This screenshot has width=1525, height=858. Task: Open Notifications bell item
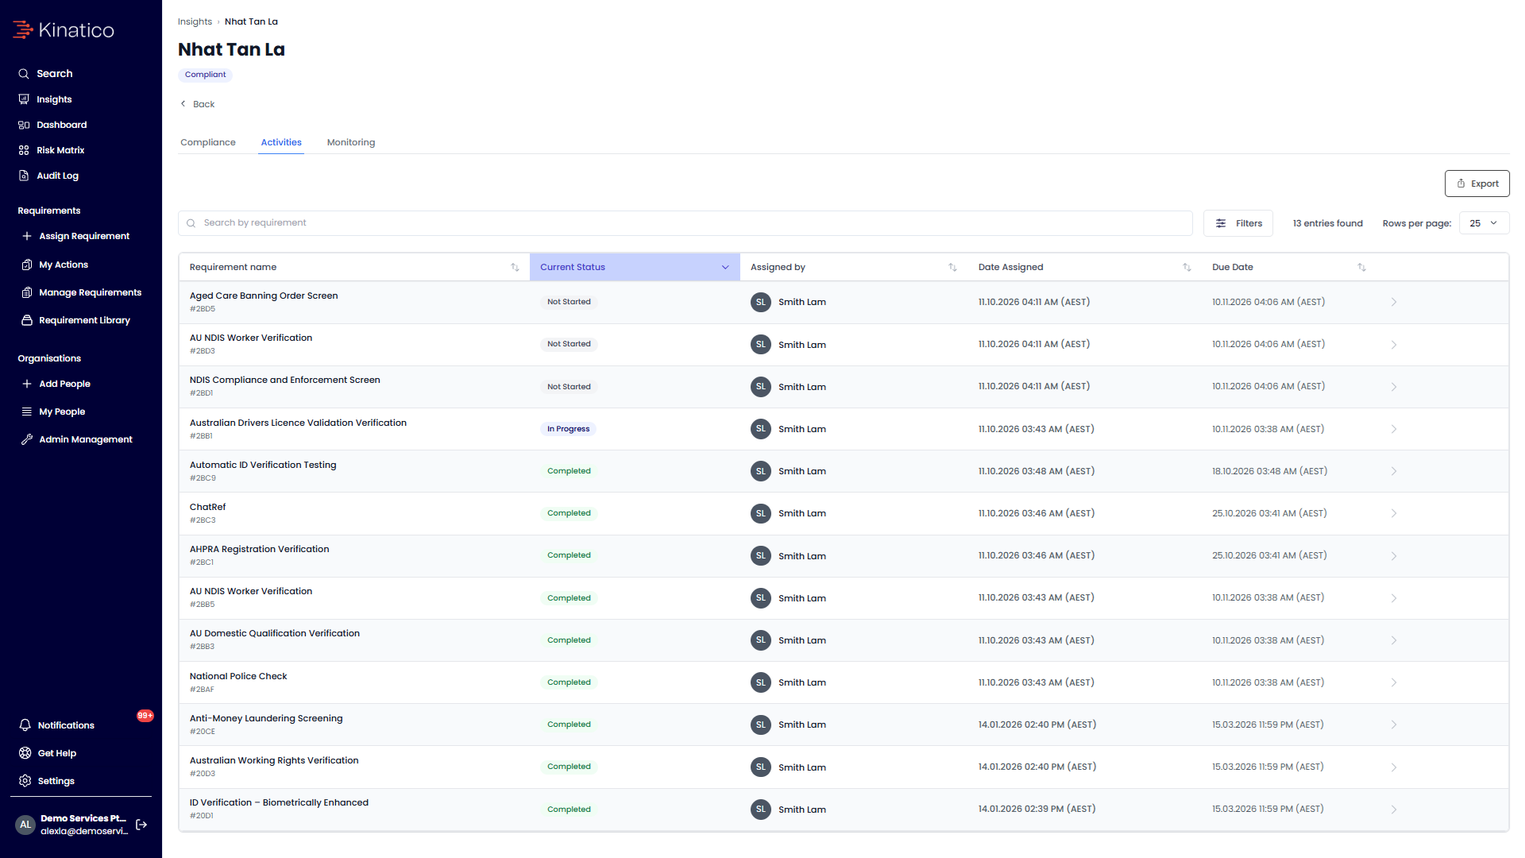(x=56, y=725)
